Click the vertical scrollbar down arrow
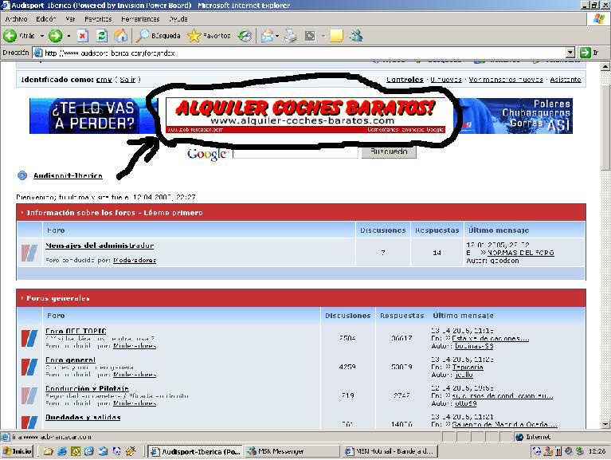This screenshot has width=611, height=460. point(605,424)
